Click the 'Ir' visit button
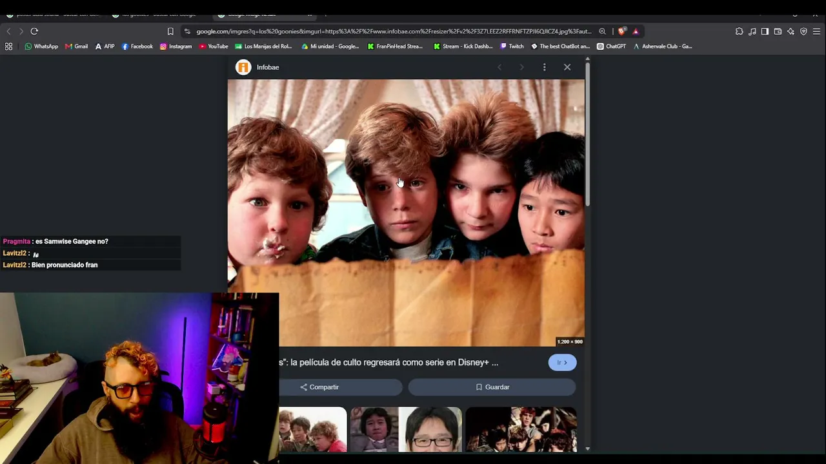The height and width of the screenshot is (464, 826). 562,362
